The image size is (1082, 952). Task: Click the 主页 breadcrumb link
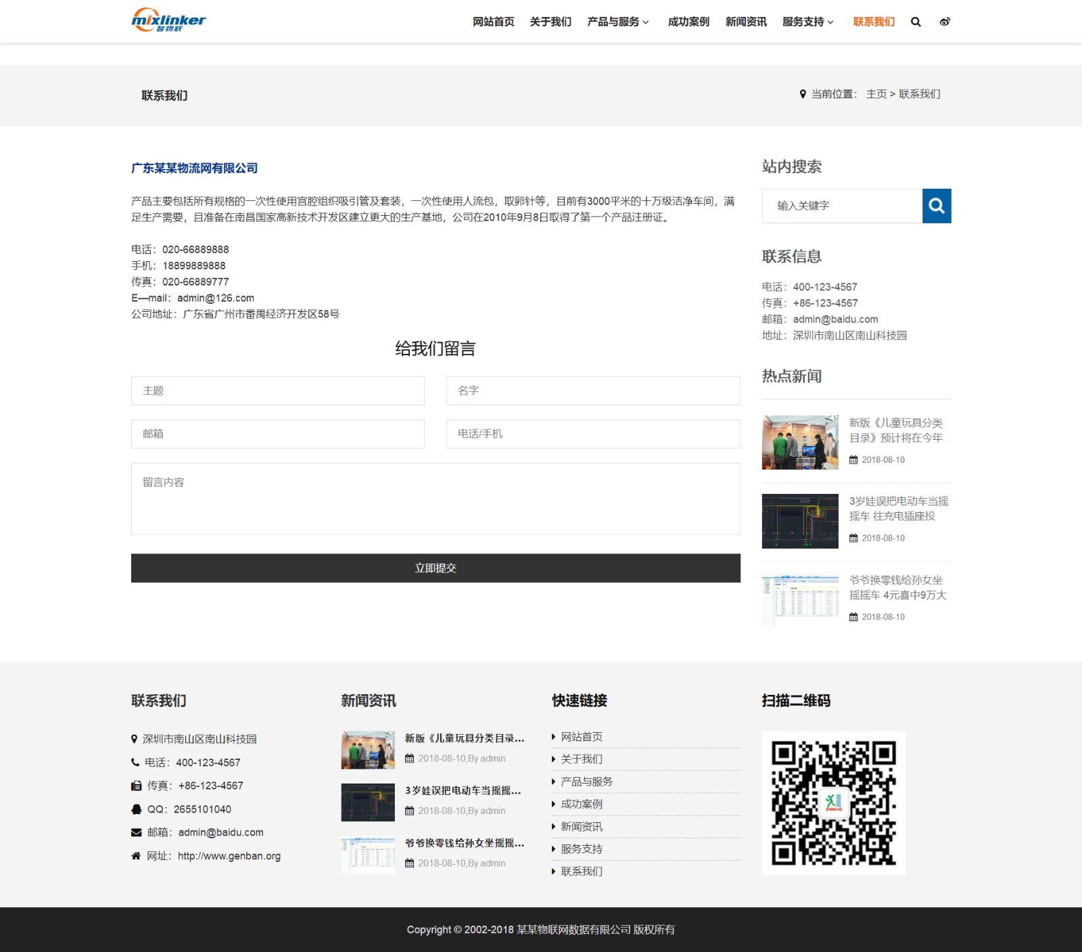pos(876,94)
